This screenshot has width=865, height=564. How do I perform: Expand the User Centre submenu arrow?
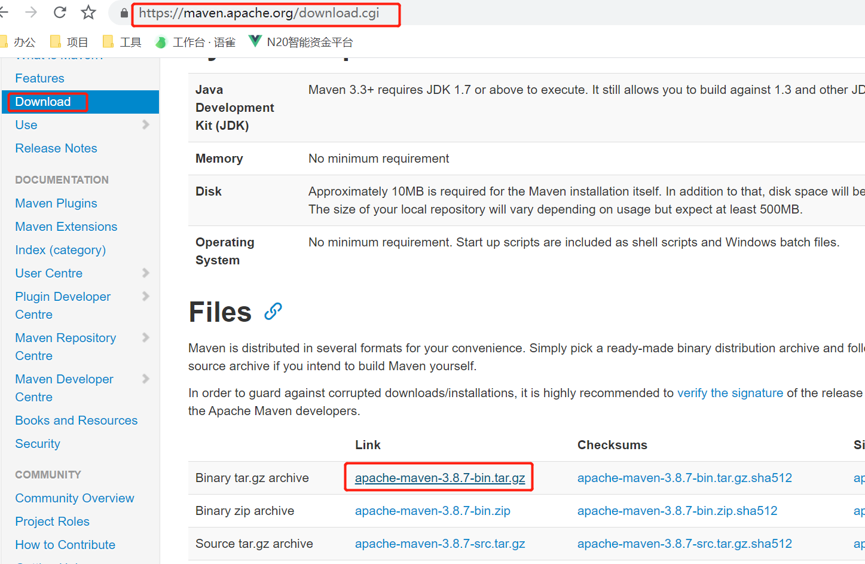145,273
